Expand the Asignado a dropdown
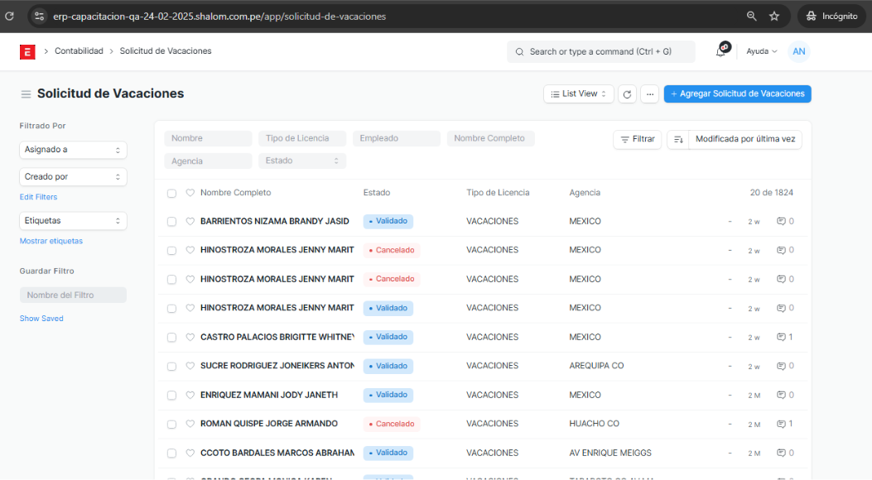This screenshot has width=872, height=480. point(73,150)
